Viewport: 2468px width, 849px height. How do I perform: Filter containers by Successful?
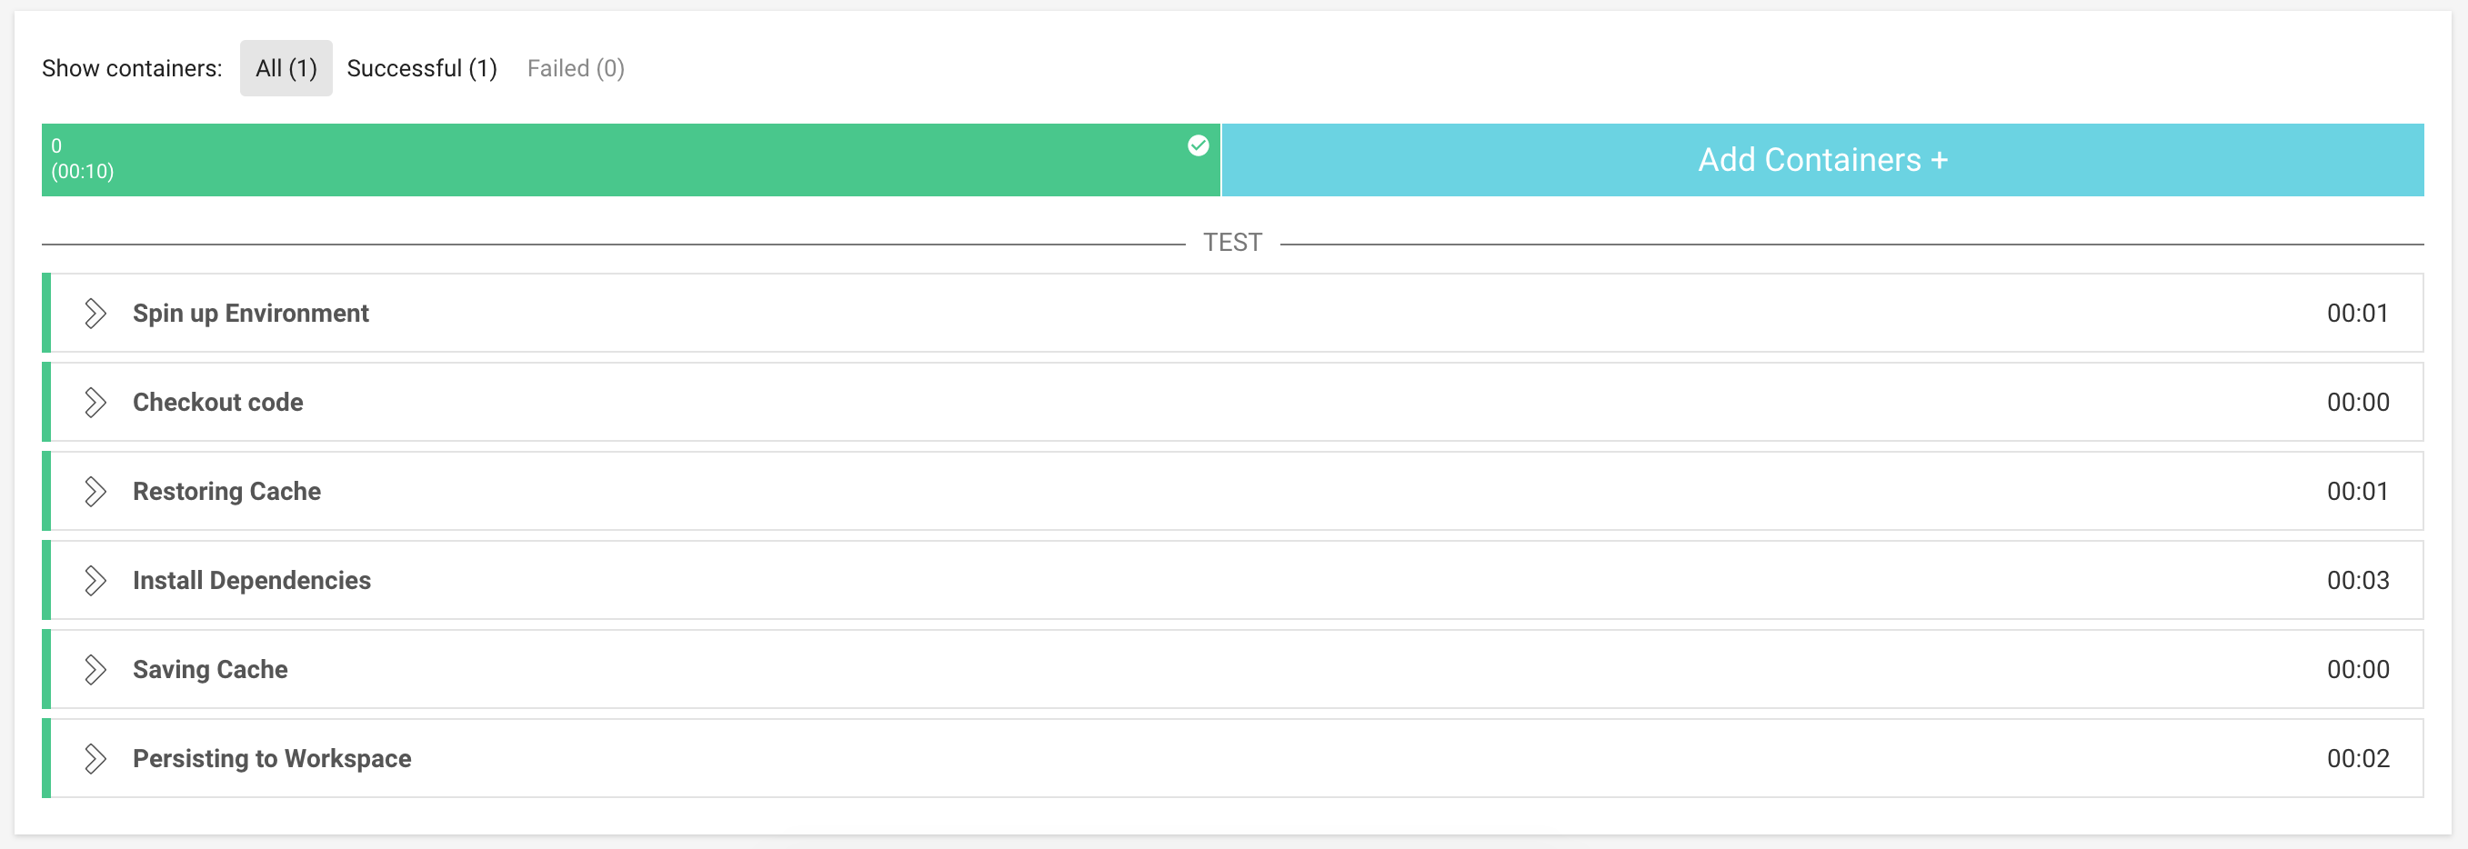(x=422, y=67)
